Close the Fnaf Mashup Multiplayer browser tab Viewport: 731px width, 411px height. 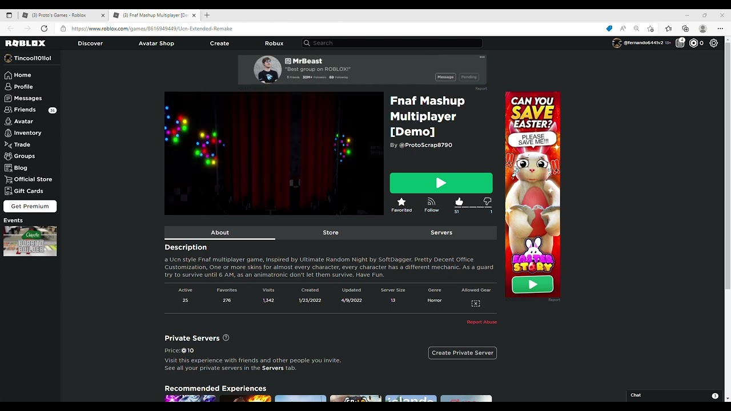pyautogui.click(x=194, y=15)
